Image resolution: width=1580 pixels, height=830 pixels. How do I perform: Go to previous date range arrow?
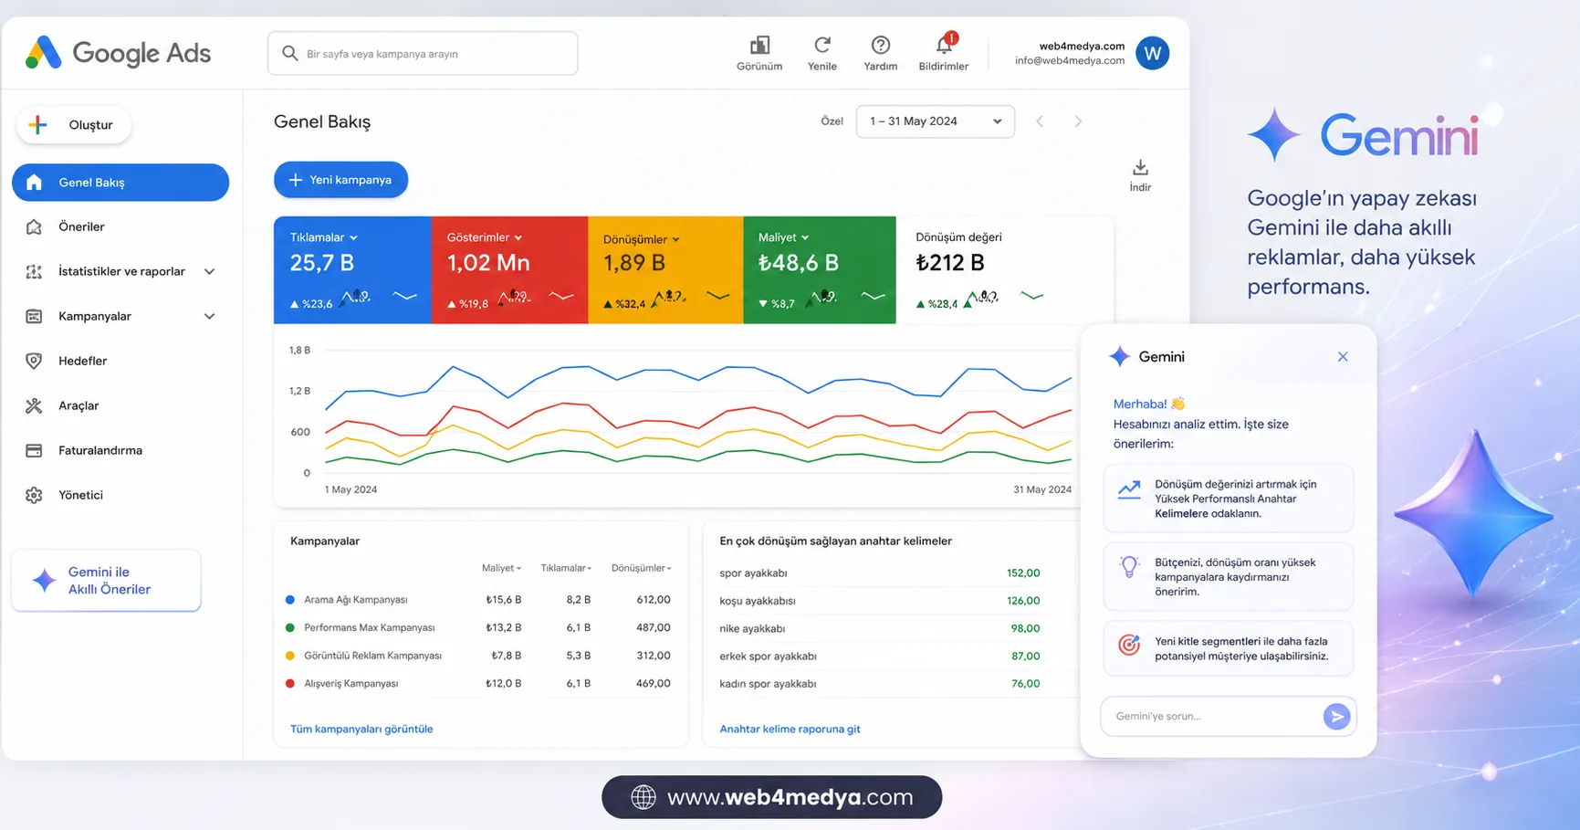click(x=1040, y=121)
